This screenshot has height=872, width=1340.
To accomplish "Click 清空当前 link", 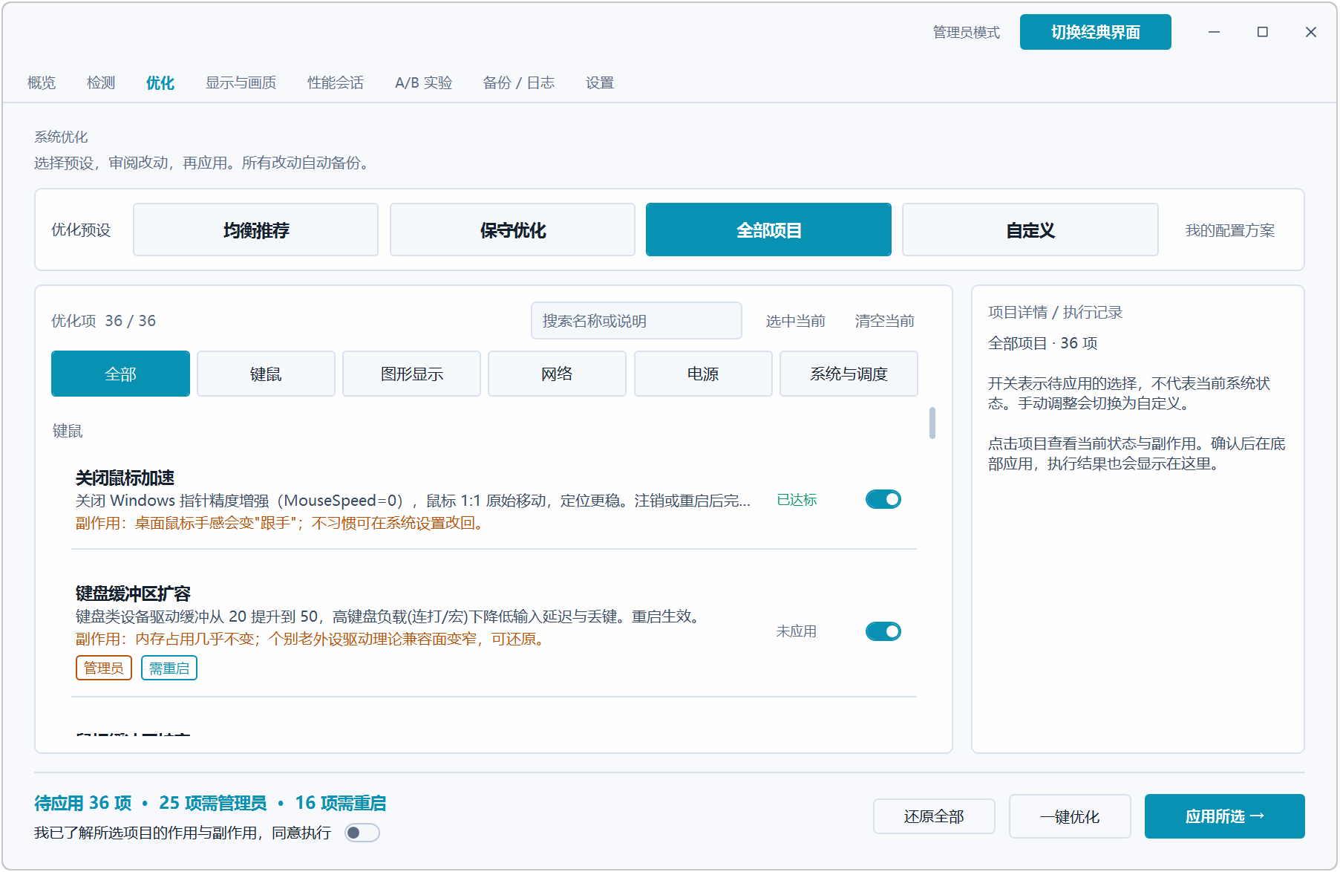I will (884, 321).
